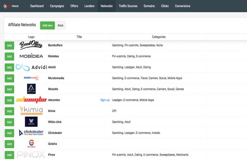
Task: Add the Adcombo network
Action: pos(9,100)
